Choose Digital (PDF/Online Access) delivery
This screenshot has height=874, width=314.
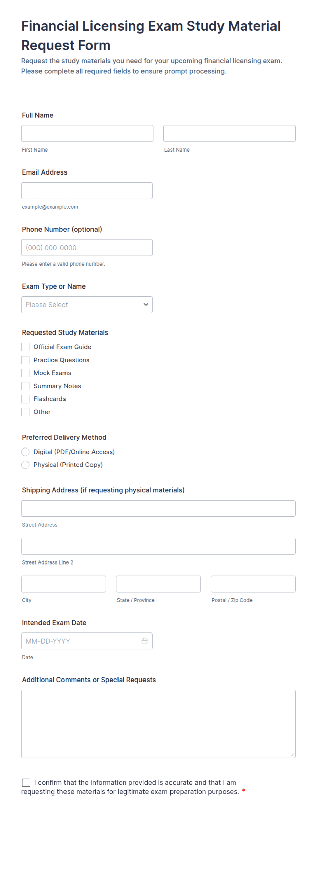pos(25,452)
